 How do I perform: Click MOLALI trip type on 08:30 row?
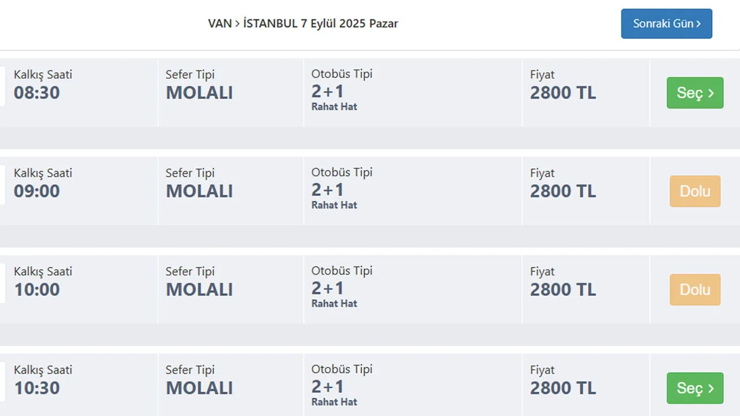click(x=199, y=93)
